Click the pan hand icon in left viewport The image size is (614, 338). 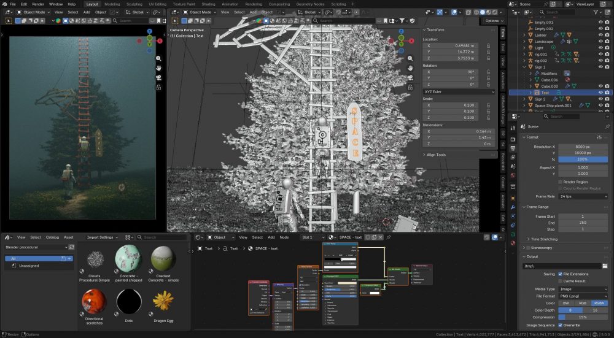(x=158, y=67)
